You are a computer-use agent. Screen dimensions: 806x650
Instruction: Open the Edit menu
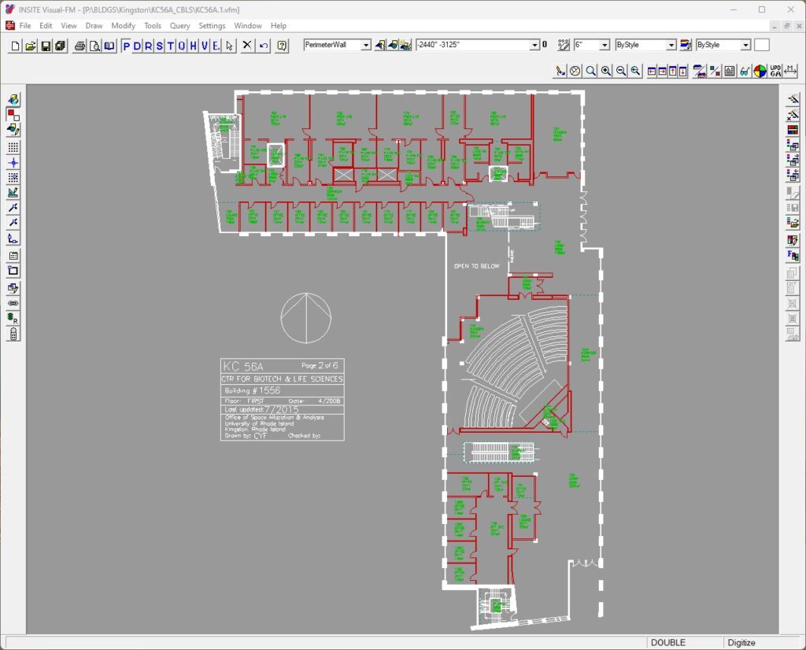pos(46,26)
